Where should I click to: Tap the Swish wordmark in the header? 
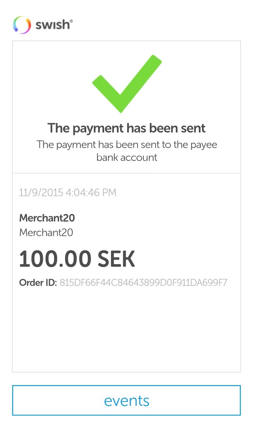[x=51, y=25]
